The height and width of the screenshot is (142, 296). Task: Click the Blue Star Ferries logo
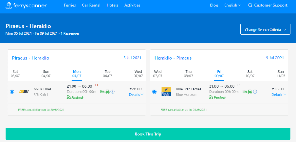coord(166,92)
